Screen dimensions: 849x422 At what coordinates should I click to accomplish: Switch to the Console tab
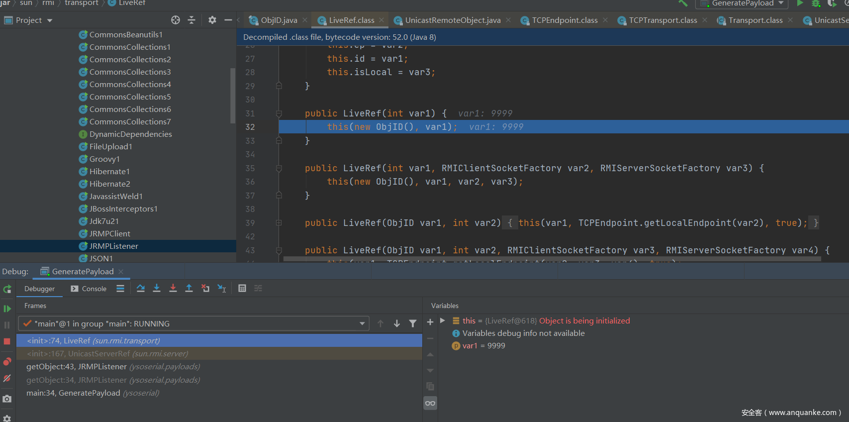[89, 289]
